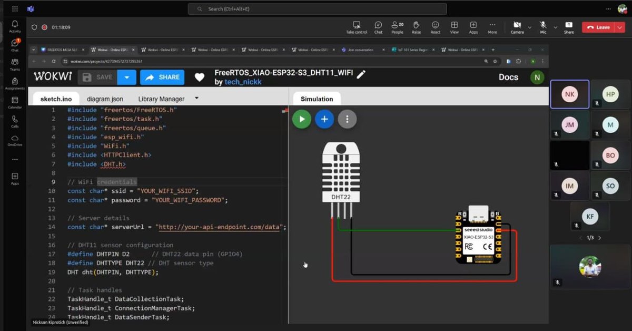Open Apps at bottom of Teams sidebar

(15, 179)
